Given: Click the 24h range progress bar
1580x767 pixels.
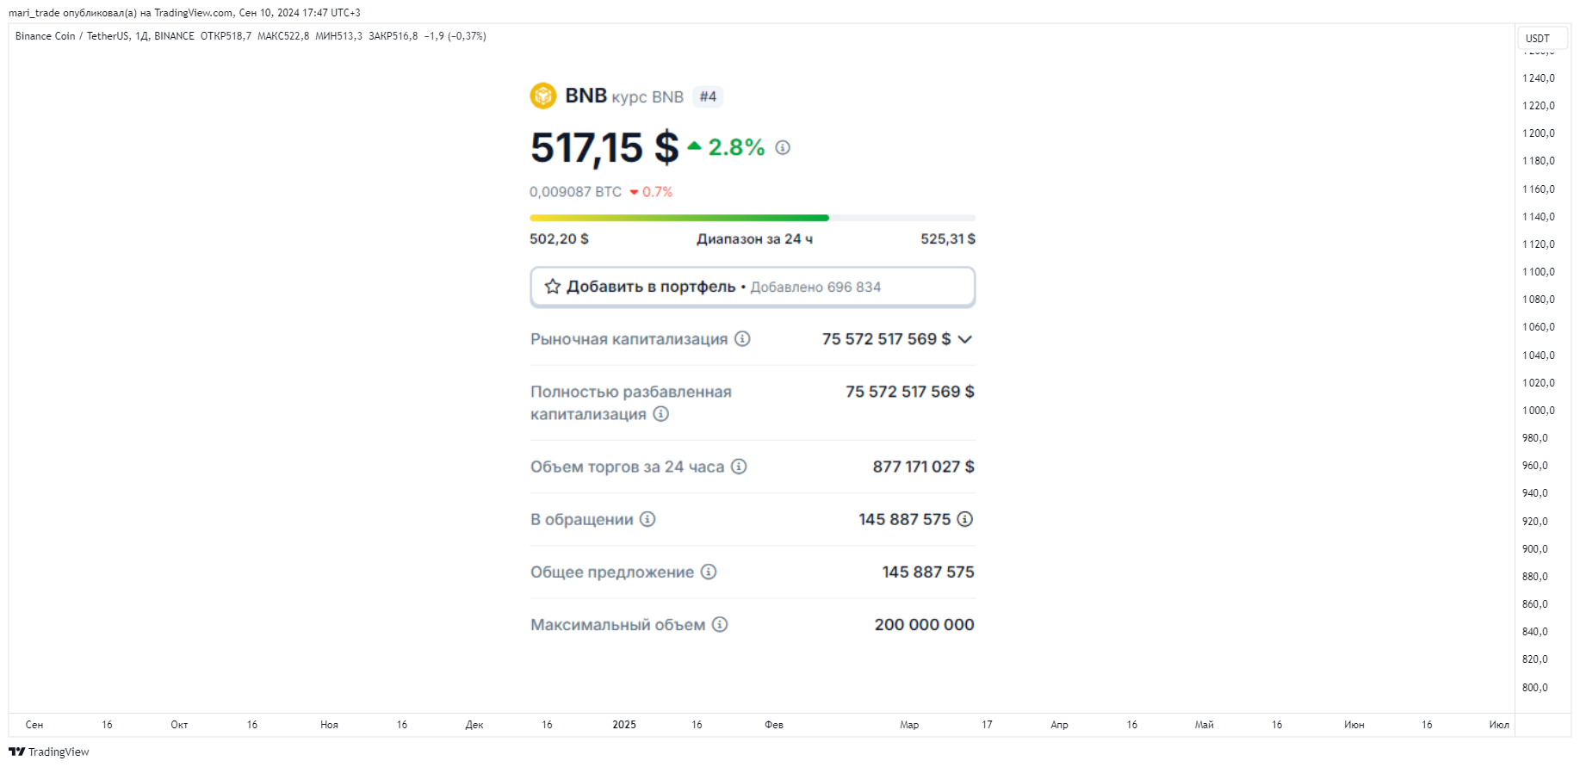Looking at the screenshot, I should pyautogui.click(x=753, y=218).
